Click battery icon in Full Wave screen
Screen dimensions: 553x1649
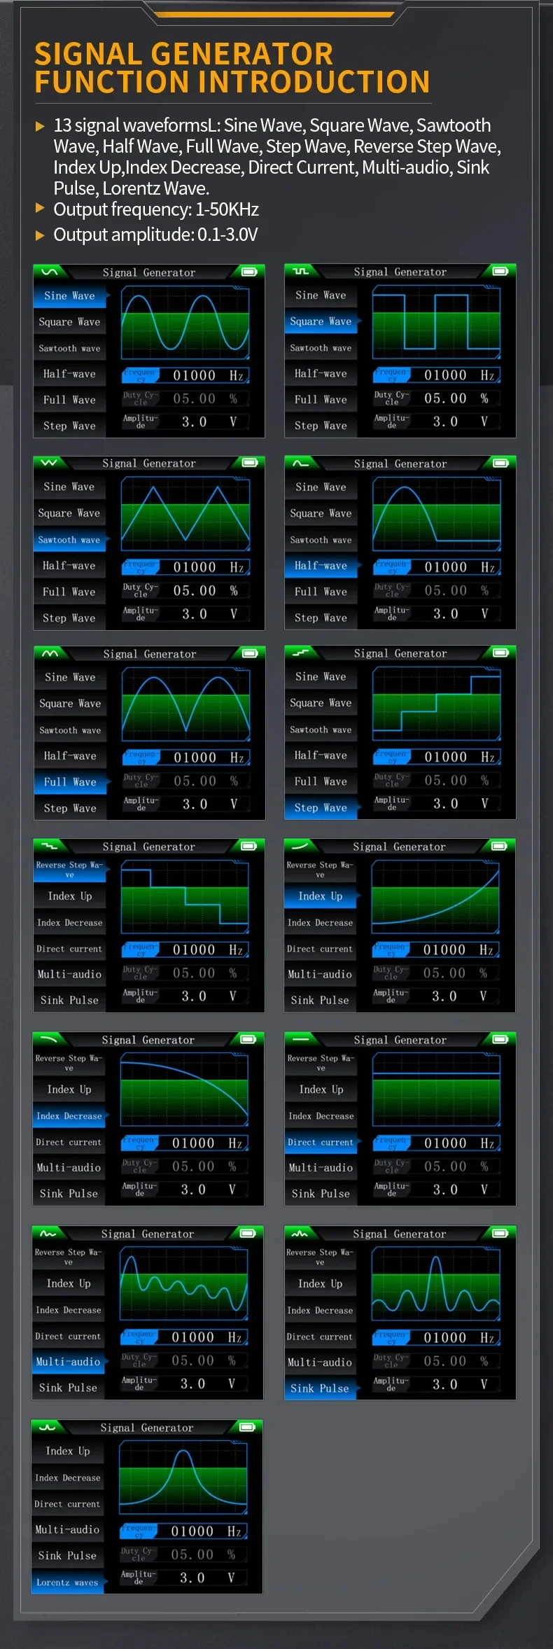pyautogui.click(x=249, y=653)
